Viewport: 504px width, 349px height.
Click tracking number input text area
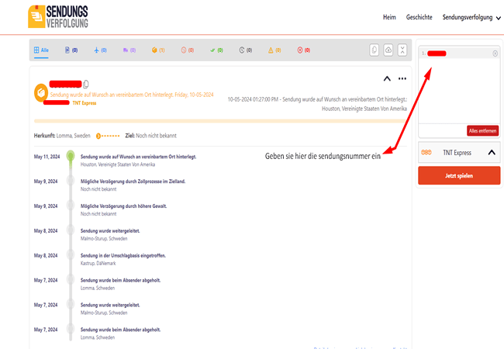(x=459, y=92)
